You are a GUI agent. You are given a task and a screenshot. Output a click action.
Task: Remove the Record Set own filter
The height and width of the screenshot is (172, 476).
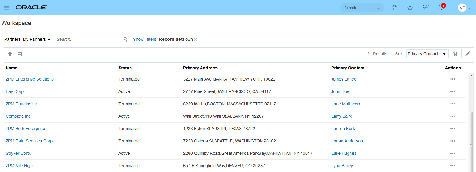click(x=196, y=40)
